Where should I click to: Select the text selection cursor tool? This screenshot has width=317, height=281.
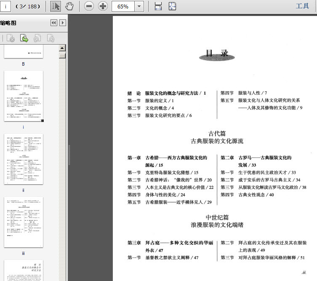pos(56,6)
